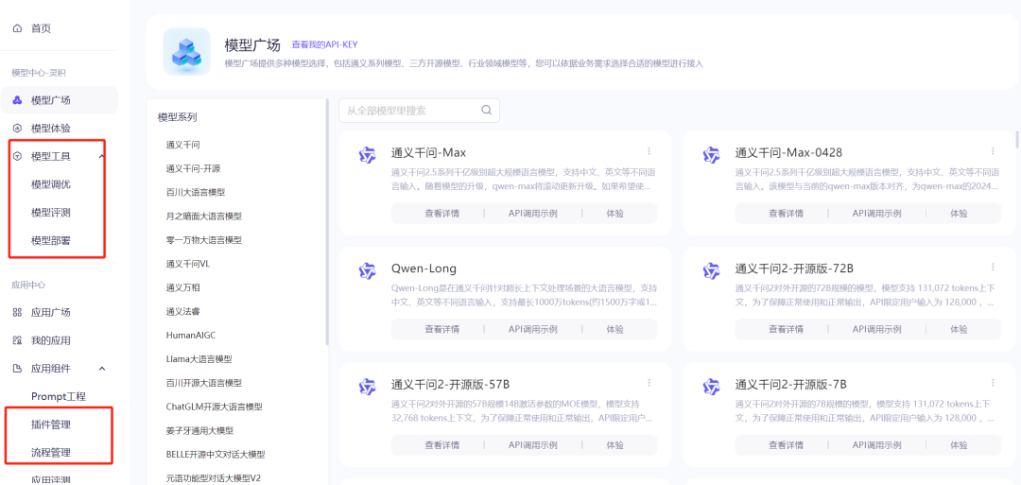Click the 查看我的API-KEY link

pyautogui.click(x=324, y=45)
